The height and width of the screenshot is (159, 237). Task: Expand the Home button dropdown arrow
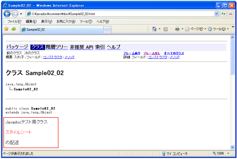pos(159,29)
